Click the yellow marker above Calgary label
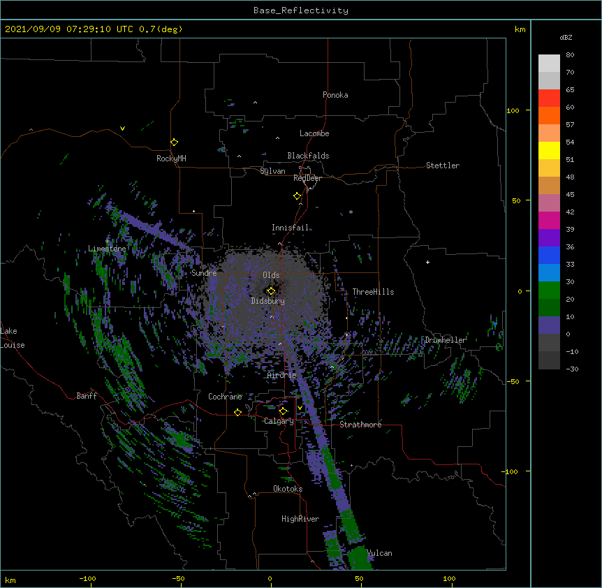 pos(283,411)
